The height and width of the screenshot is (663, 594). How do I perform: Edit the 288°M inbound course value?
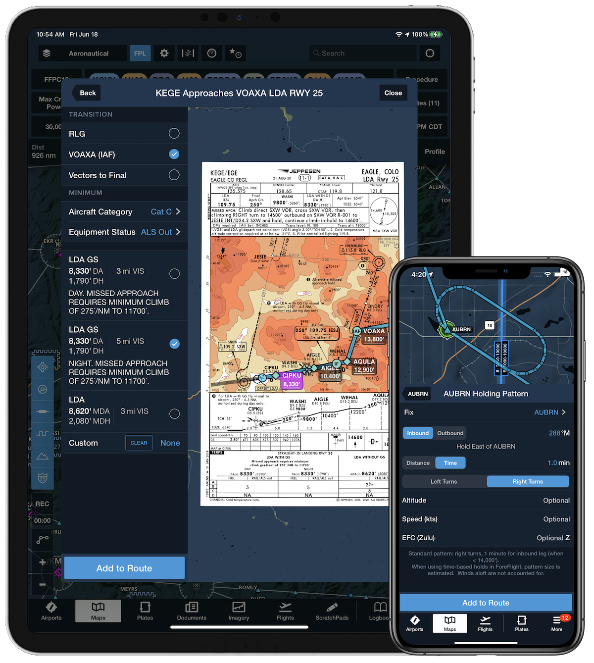click(559, 433)
